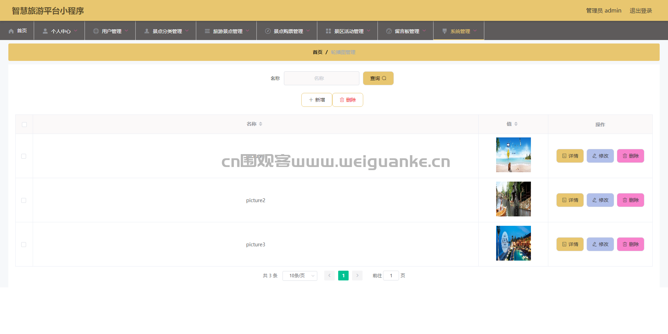The image size is (668, 334).
Task: Click the list icon beside 旅游景点管理
Action: pyautogui.click(x=207, y=31)
